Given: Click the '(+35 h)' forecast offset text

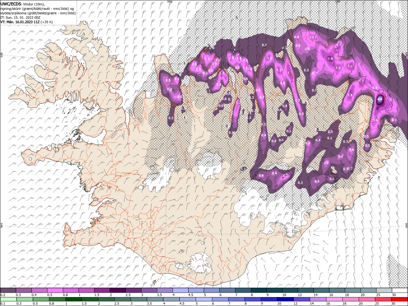Looking at the screenshot, I should pos(47,22).
